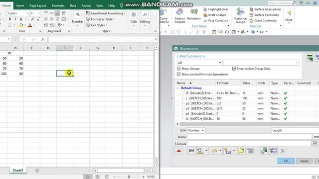Open the font size dropdown
This screenshot has height=179, width=319.
(39, 13)
